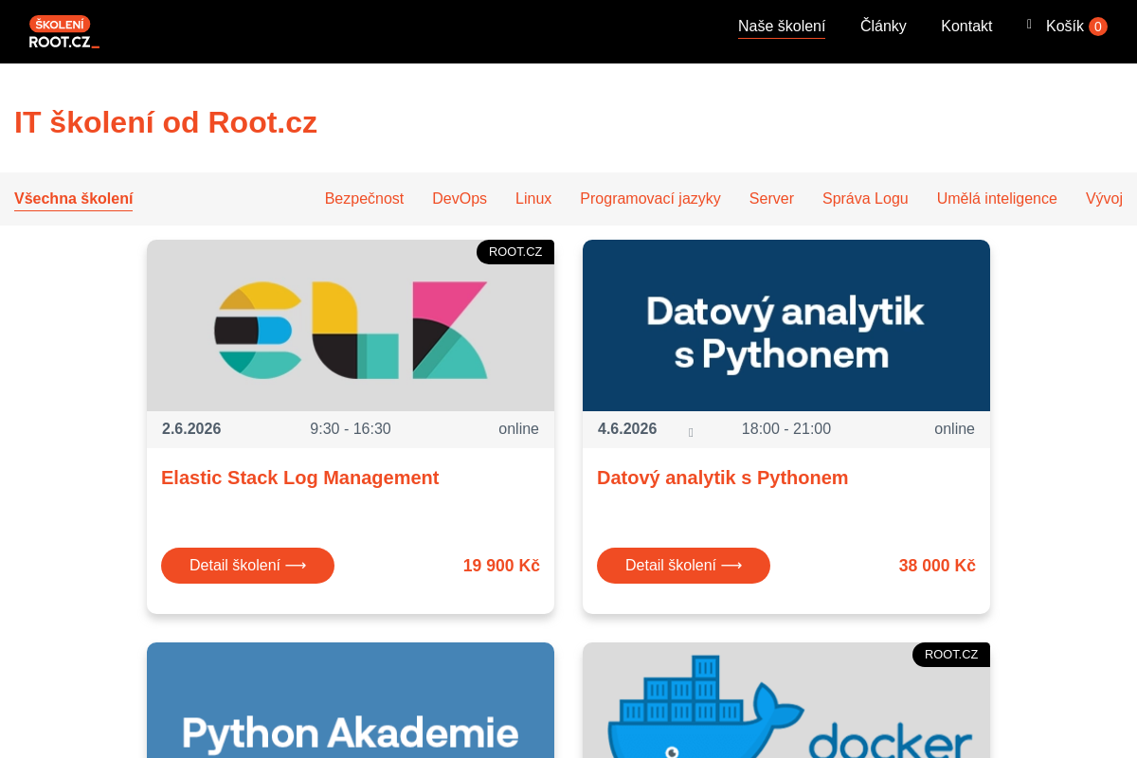Click ROOT.CZ badge on Elastic card
The image size is (1137, 758).
[515, 252]
